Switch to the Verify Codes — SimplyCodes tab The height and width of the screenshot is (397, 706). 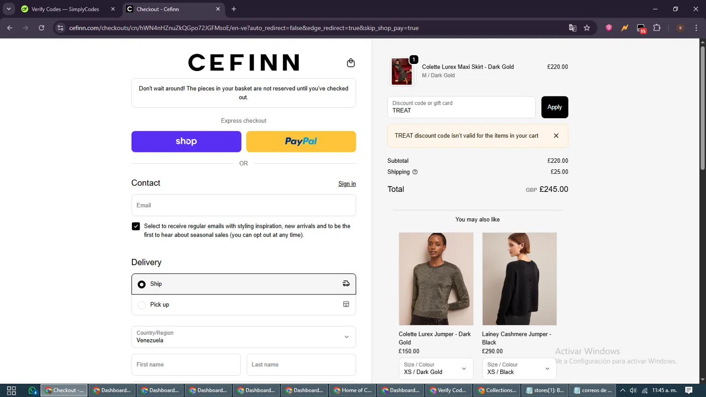click(65, 9)
